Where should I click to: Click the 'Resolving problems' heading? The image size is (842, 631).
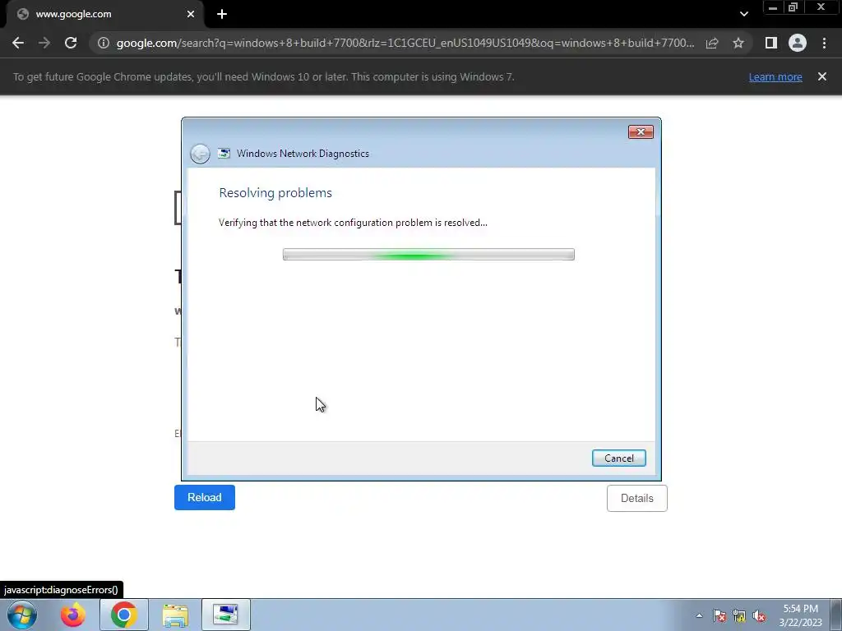coord(275,192)
